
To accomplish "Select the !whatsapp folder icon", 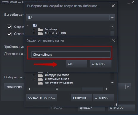I will [x=40, y=29].
